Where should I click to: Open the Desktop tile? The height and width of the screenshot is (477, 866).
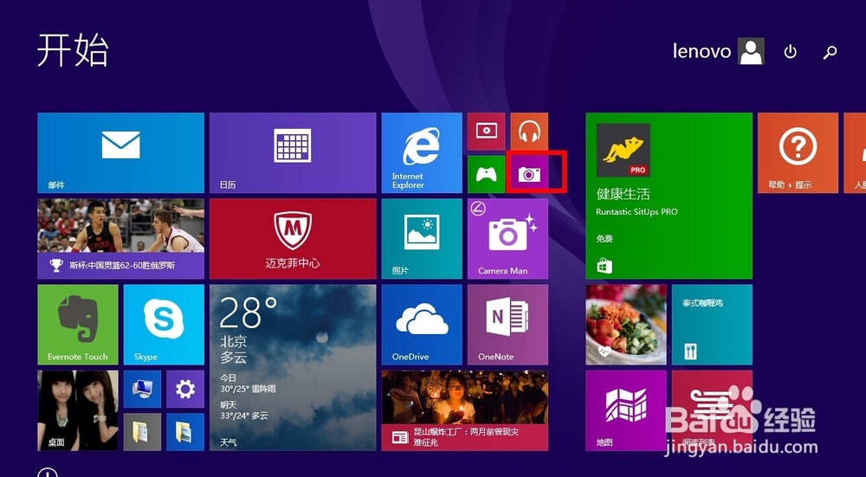[78, 410]
